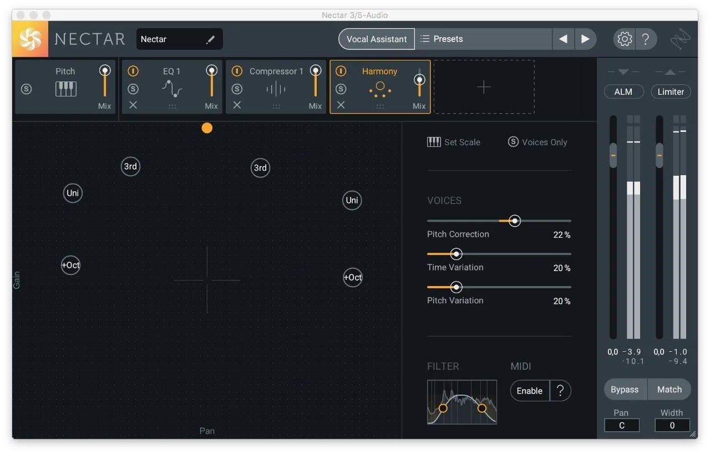Select the left 3rd voice node

130,166
